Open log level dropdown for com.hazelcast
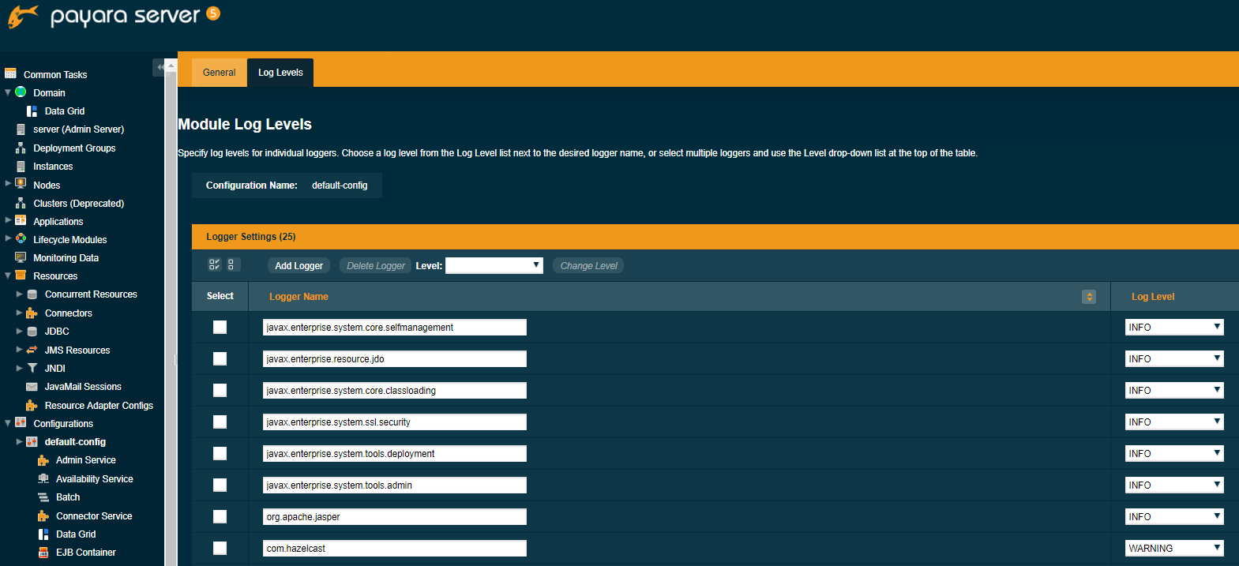 (x=1173, y=549)
